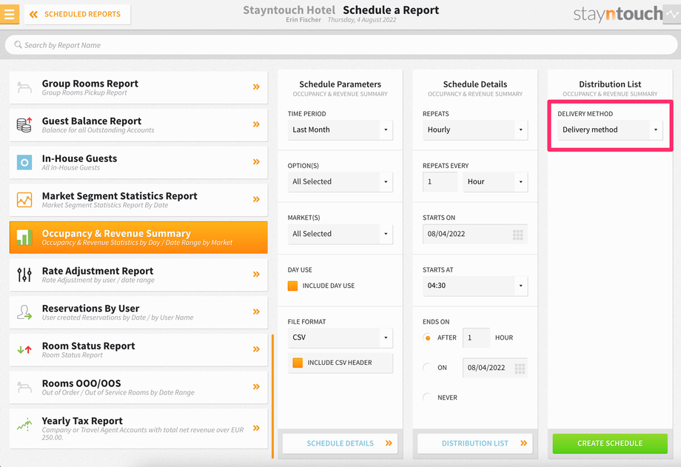Viewport: 681px width, 467px height.
Task: Click the chevron arrow on Rate Adjustment Report
Action: coord(256,274)
